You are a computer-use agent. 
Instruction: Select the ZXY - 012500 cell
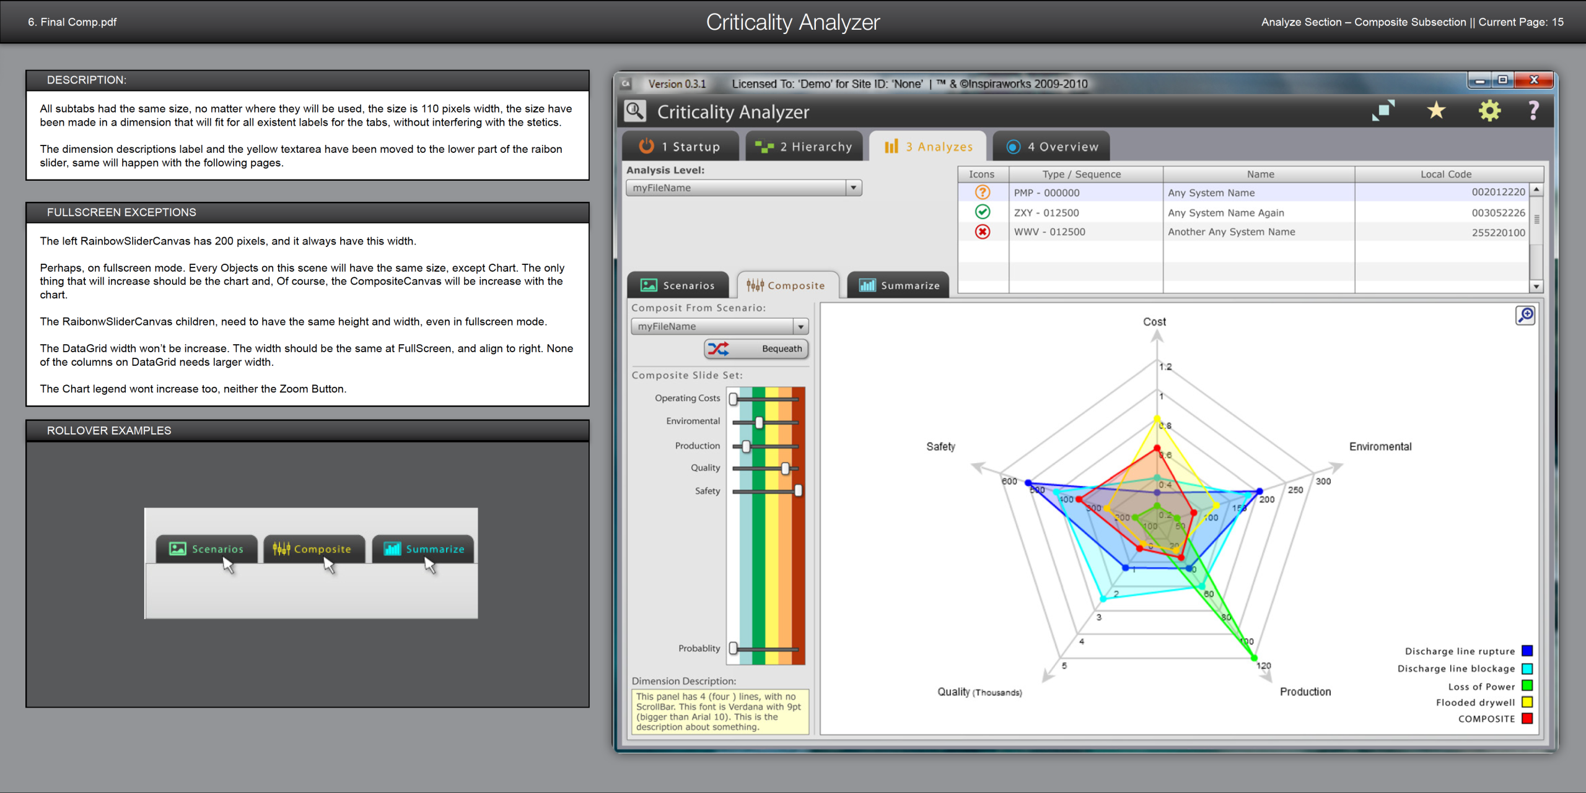(x=1085, y=212)
